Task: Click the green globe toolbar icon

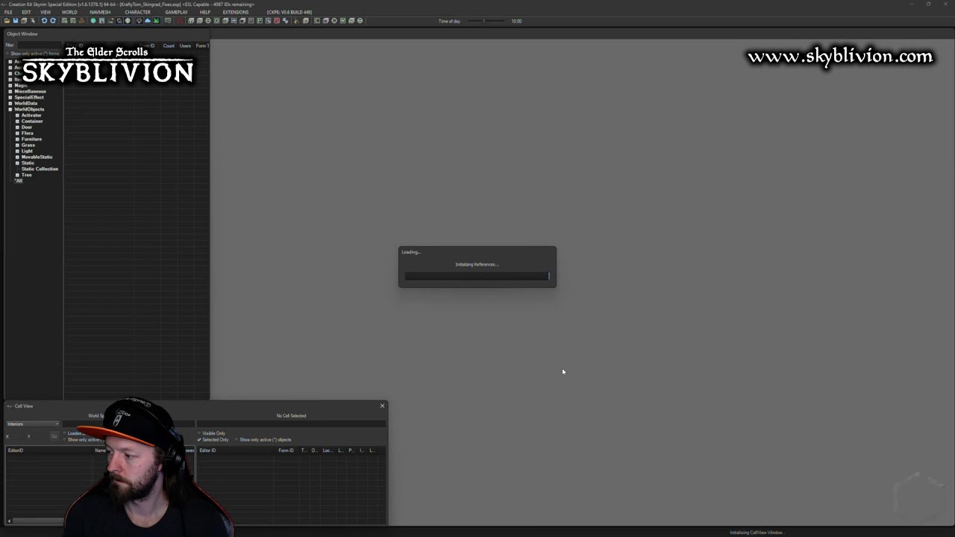Action: (x=93, y=21)
